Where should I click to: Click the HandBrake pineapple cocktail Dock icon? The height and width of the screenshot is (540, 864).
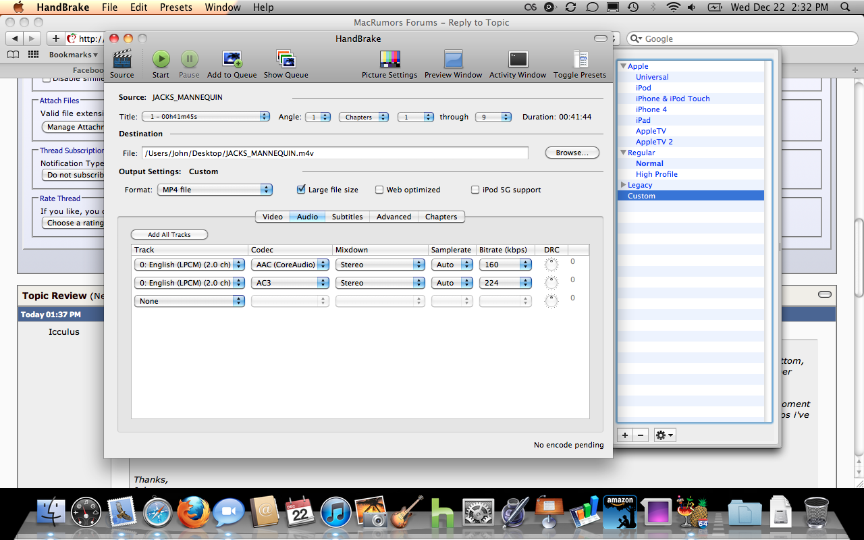(692, 512)
